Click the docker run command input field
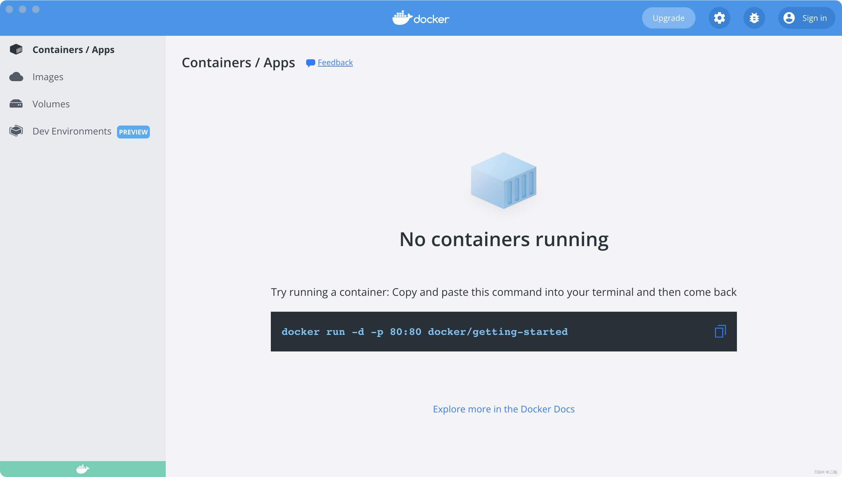The image size is (842, 477). [x=504, y=331]
